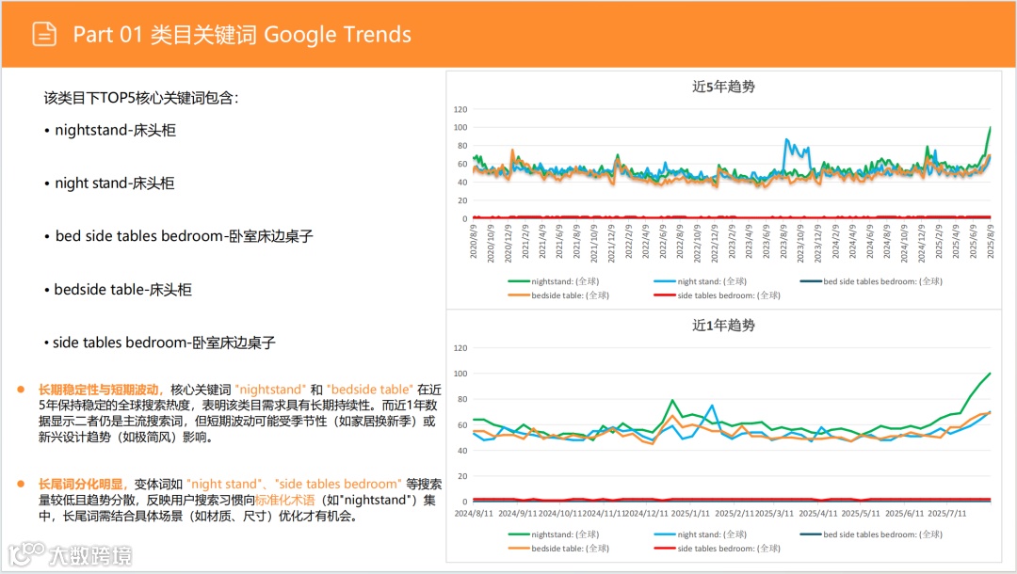Screen dimensions: 1017x574
Task: Click x-axis label '2024/8/11' in 1-year chart
Action: 474,513
